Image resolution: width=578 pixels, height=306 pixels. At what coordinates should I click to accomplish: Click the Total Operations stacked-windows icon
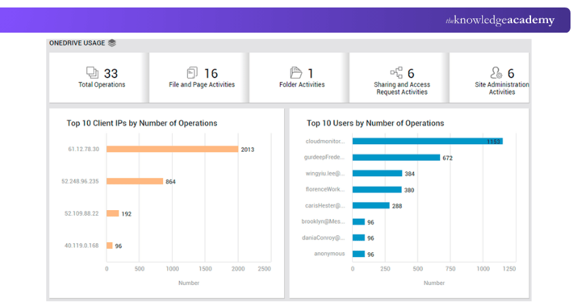pos(92,73)
